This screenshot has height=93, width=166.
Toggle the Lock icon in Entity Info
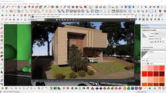click(x=158, y=42)
